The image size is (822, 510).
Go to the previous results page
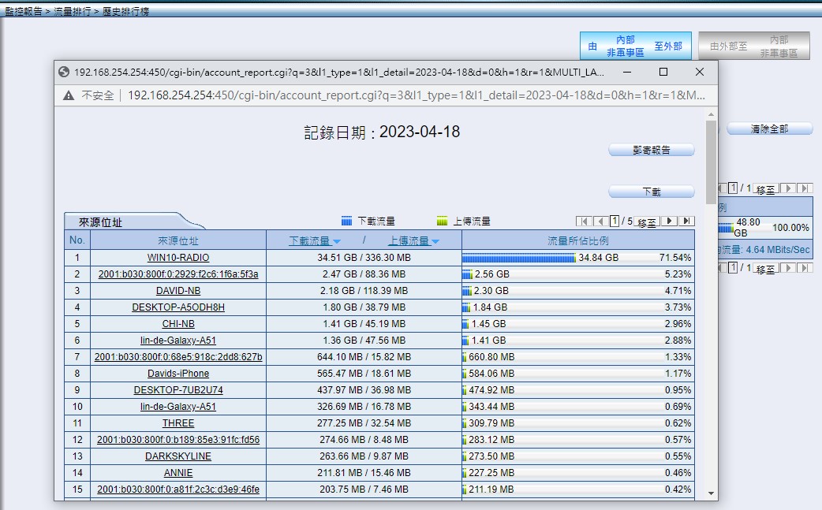600,221
